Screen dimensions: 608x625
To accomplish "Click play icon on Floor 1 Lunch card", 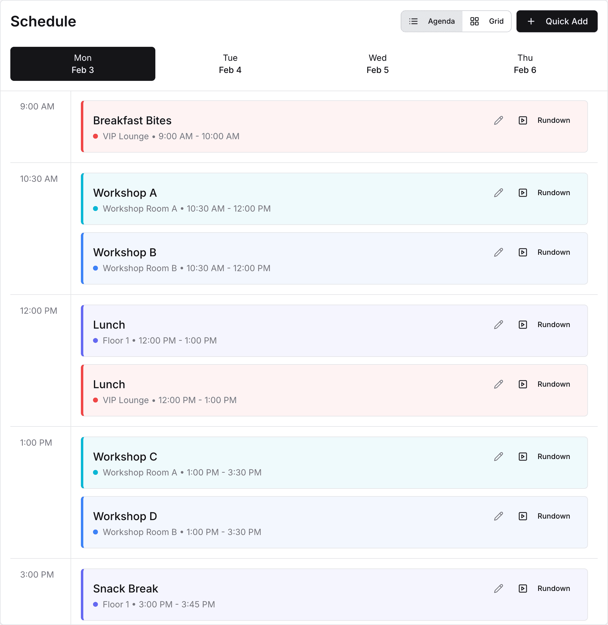I will coord(523,325).
